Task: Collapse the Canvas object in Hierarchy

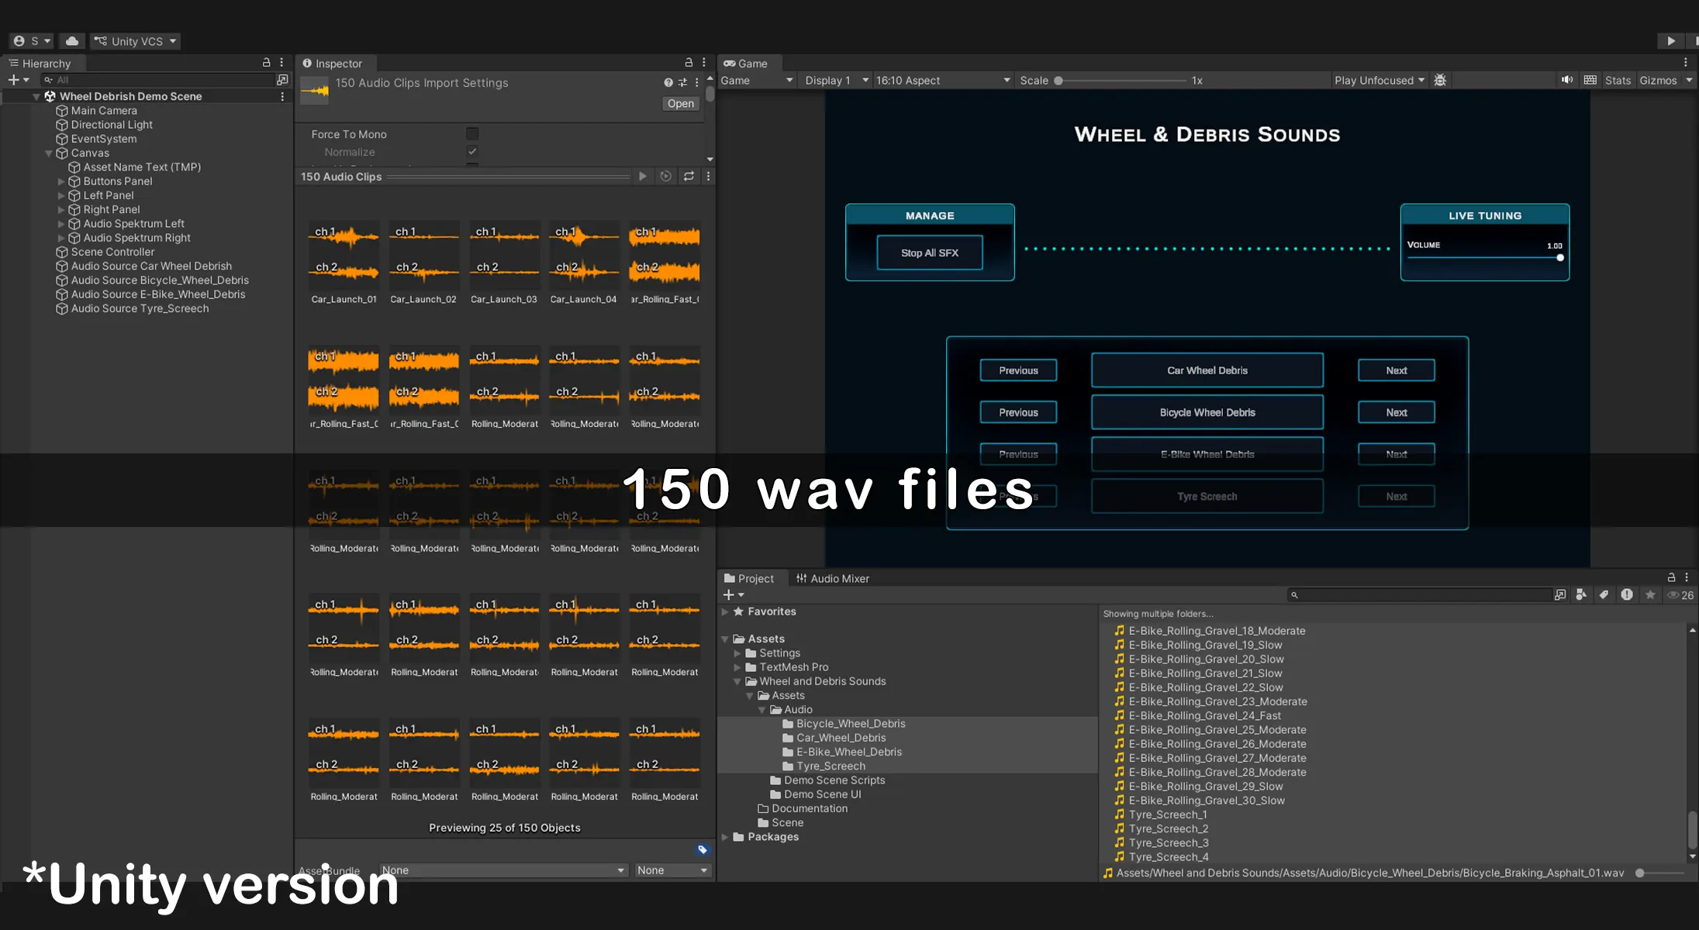Action: point(49,153)
